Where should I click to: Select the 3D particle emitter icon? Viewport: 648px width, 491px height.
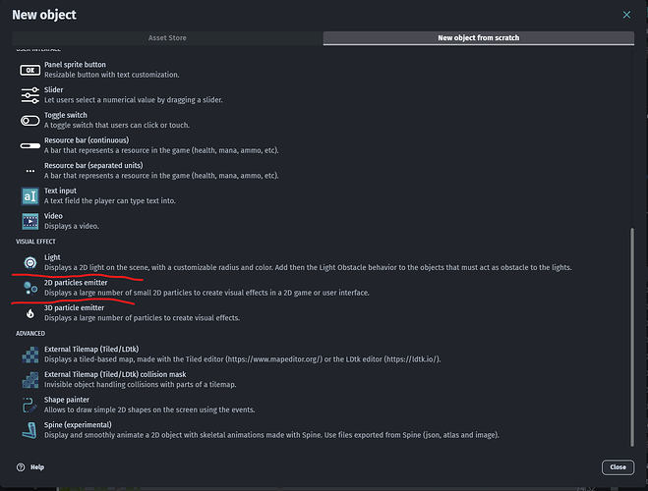pos(29,313)
